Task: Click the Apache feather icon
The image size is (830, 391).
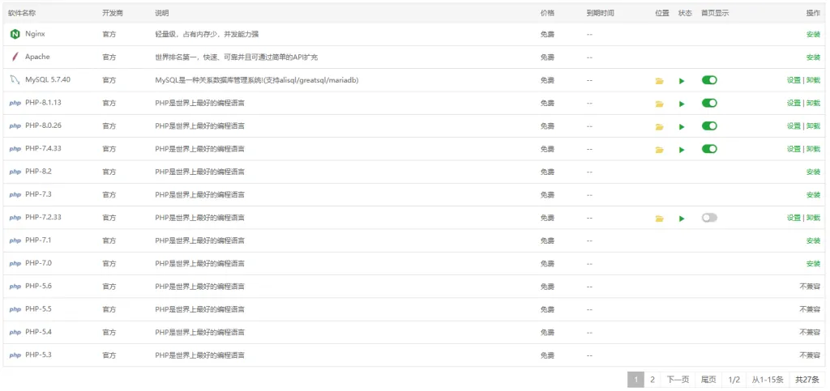Action: [x=15, y=57]
